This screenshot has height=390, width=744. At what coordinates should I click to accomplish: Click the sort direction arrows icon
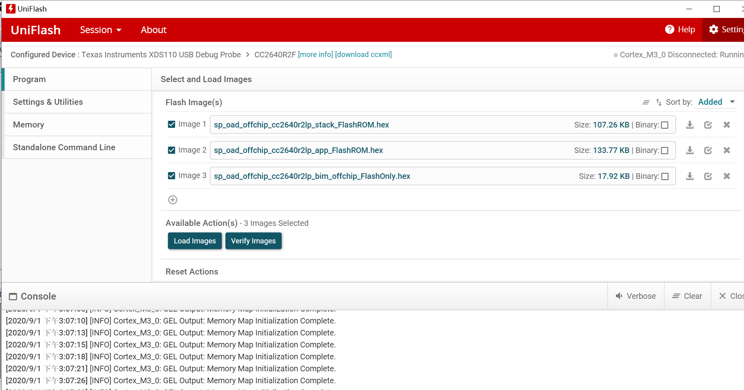point(659,102)
